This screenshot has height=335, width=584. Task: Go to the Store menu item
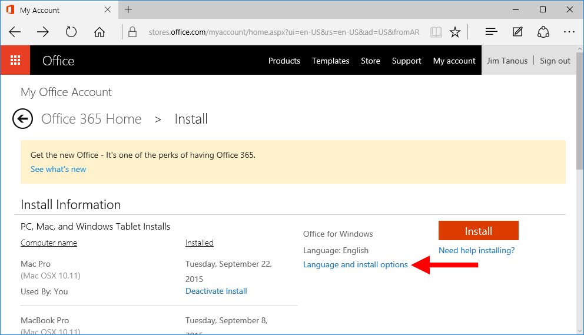click(x=370, y=61)
